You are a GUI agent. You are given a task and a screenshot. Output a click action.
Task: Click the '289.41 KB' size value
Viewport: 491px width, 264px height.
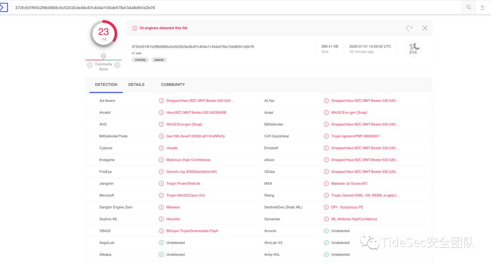pos(330,46)
